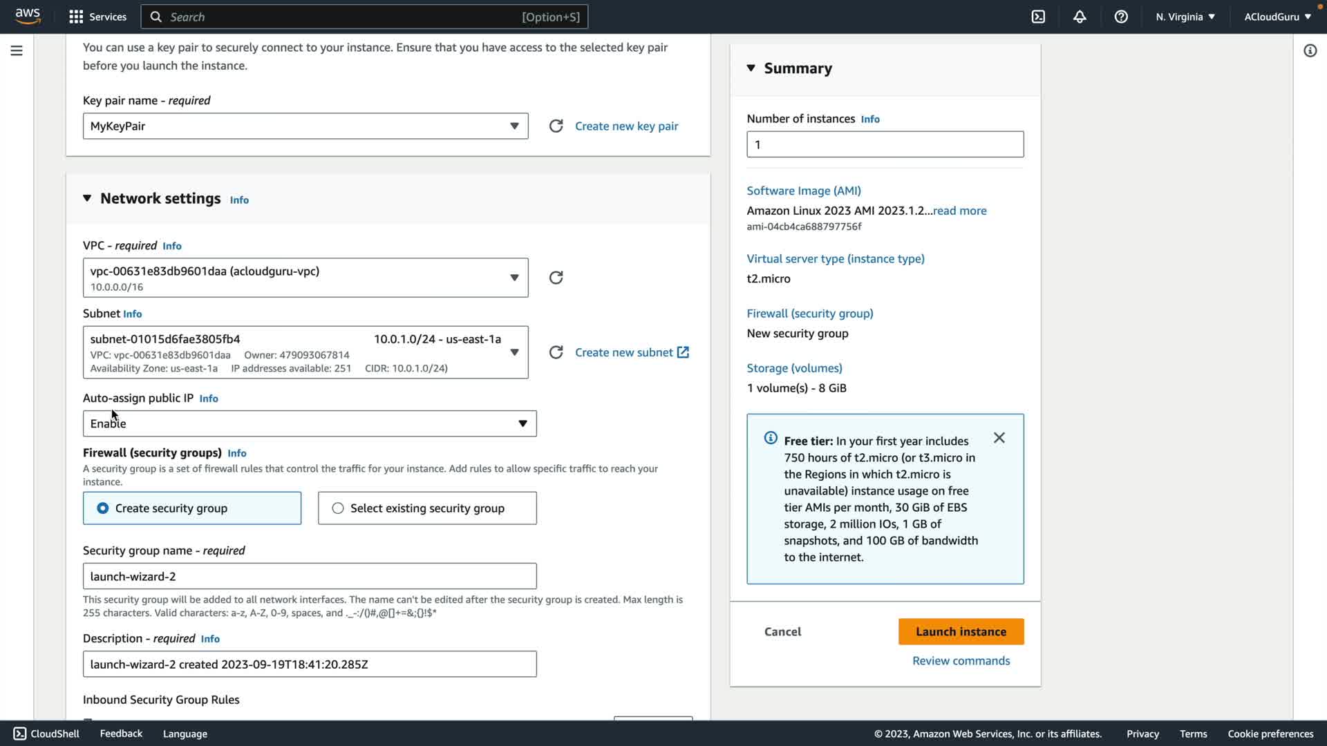The width and height of the screenshot is (1327, 746).
Task: Refresh the subnet list
Action: pos(556,352)
